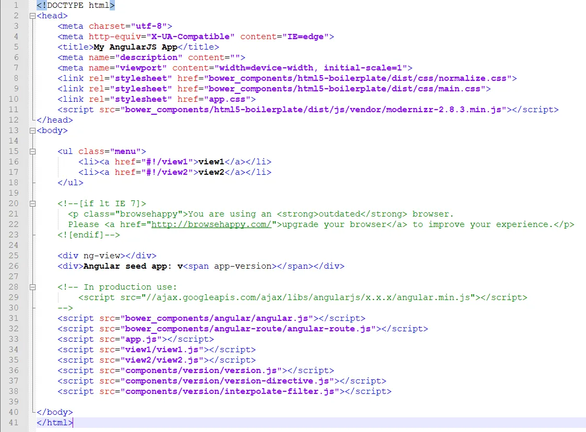
Task: Click the "#!/view2" href value
Action: tap(167, 173)
